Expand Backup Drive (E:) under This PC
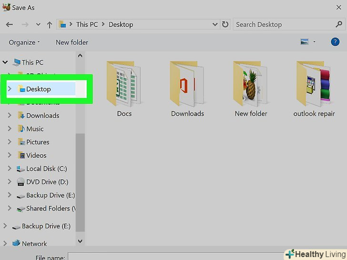347x260 pixels. 10,195
